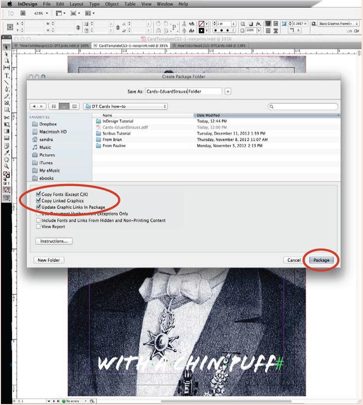The height and width of the screenshot is (405, 363).
Task: Toggle the Copy Linked Graphics checkbox
Action: click(x=38, y=201)
